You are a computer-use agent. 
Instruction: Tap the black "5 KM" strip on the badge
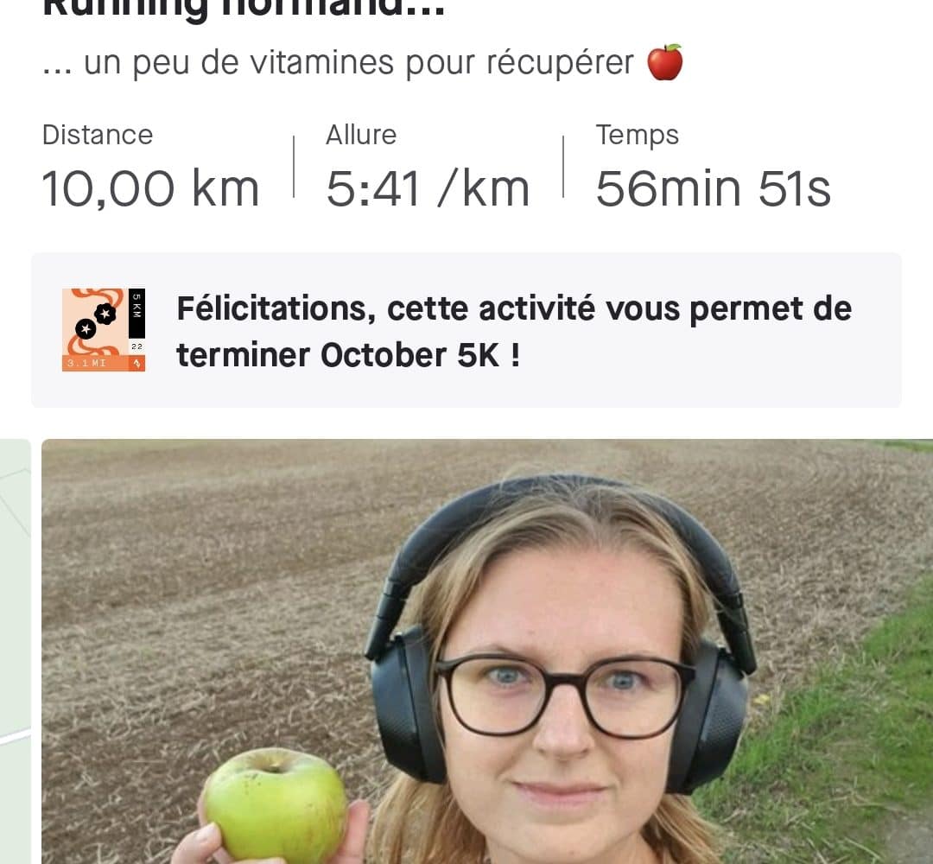[136, 313]
